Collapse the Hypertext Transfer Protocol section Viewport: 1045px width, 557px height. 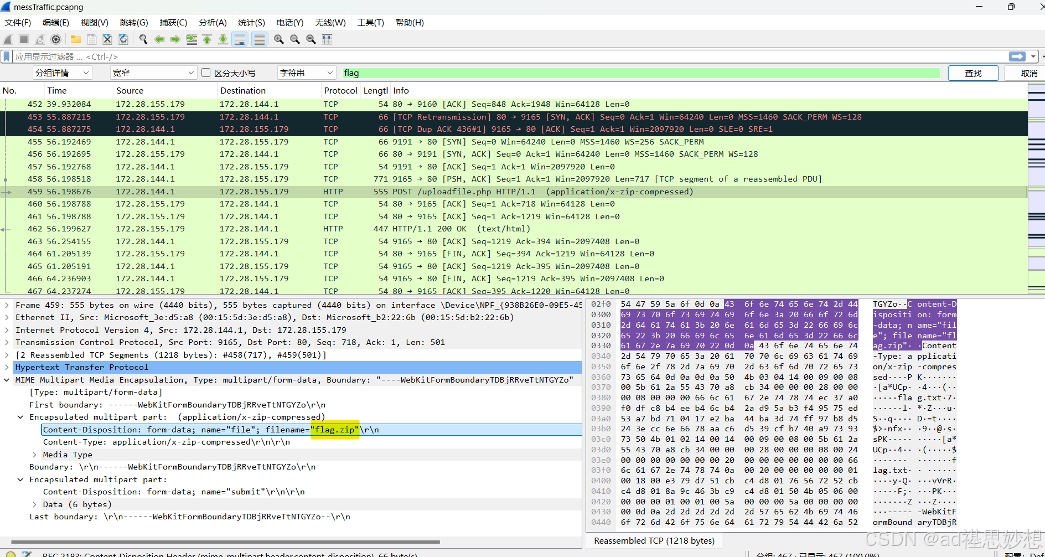pyautogui.click(x=7, y=367)
